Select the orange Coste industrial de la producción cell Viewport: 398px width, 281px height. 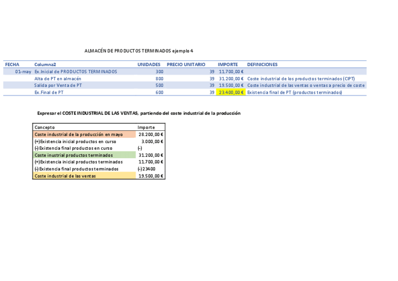point(84,135)
